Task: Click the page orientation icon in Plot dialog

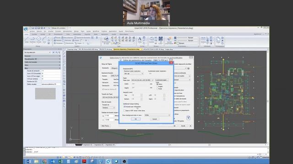Action: [x=188, y=118]
